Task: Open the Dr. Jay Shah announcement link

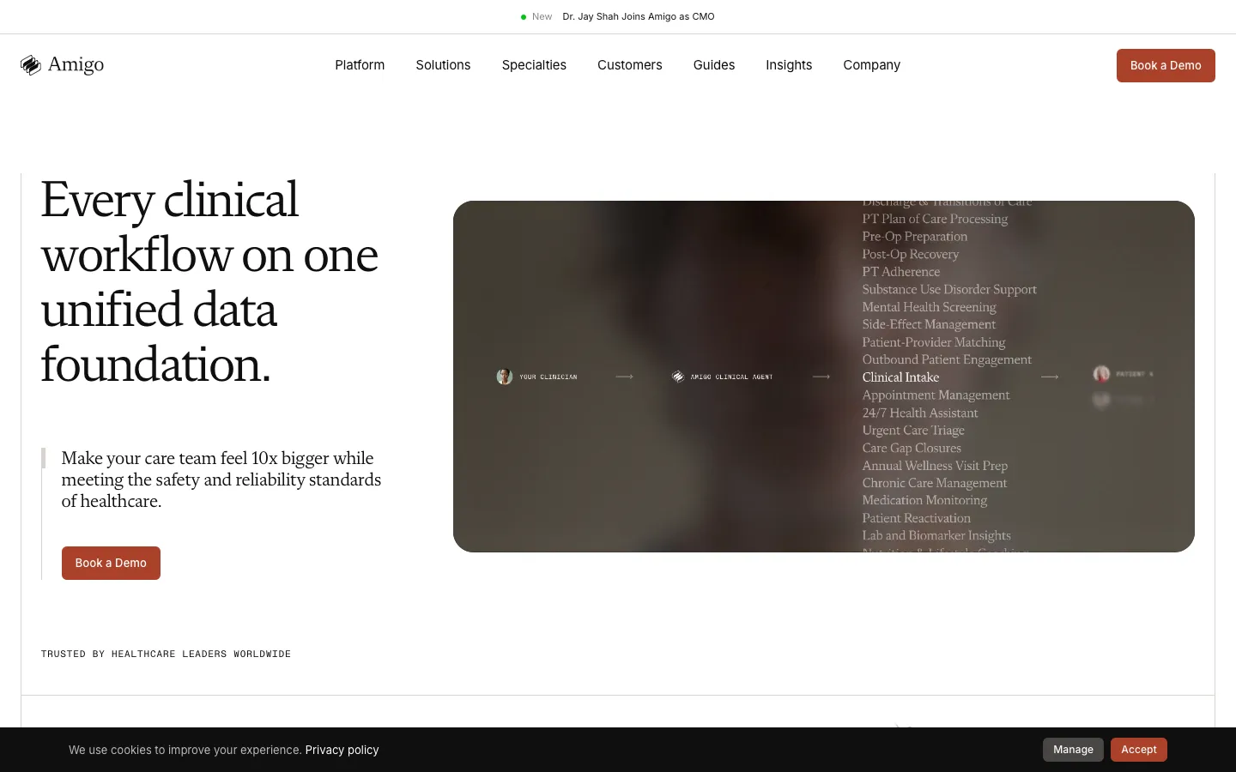Action: pos(639,17)
